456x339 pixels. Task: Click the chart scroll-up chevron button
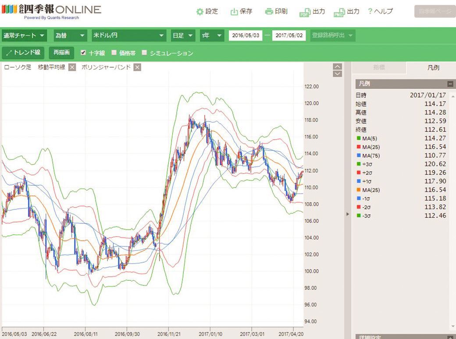click(x=337, y=66)
